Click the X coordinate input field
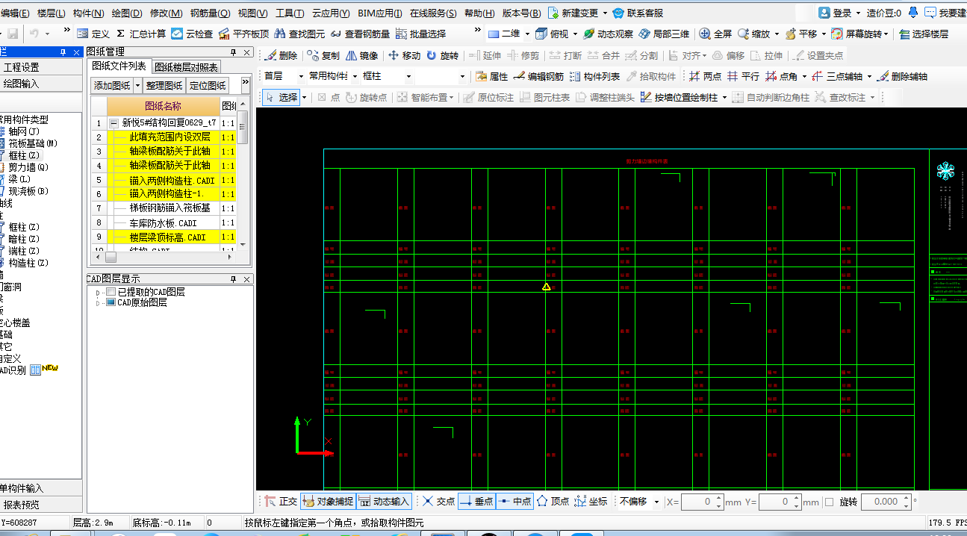The height and width of the screenshot is (536, 967). 702,502
